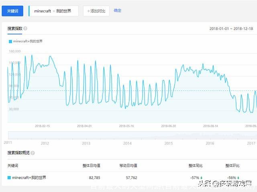Click the blue 关键词 button
This screenshot has width=257, height=192.
(x=12, y=11)
